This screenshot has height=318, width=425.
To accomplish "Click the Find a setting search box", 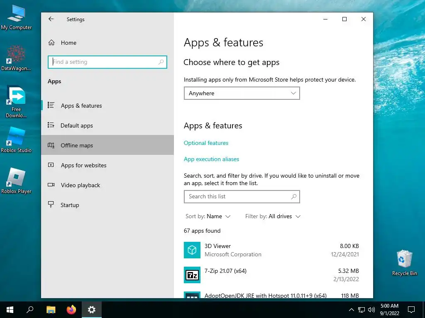I will pyautogui.click(x=107, y=62).
